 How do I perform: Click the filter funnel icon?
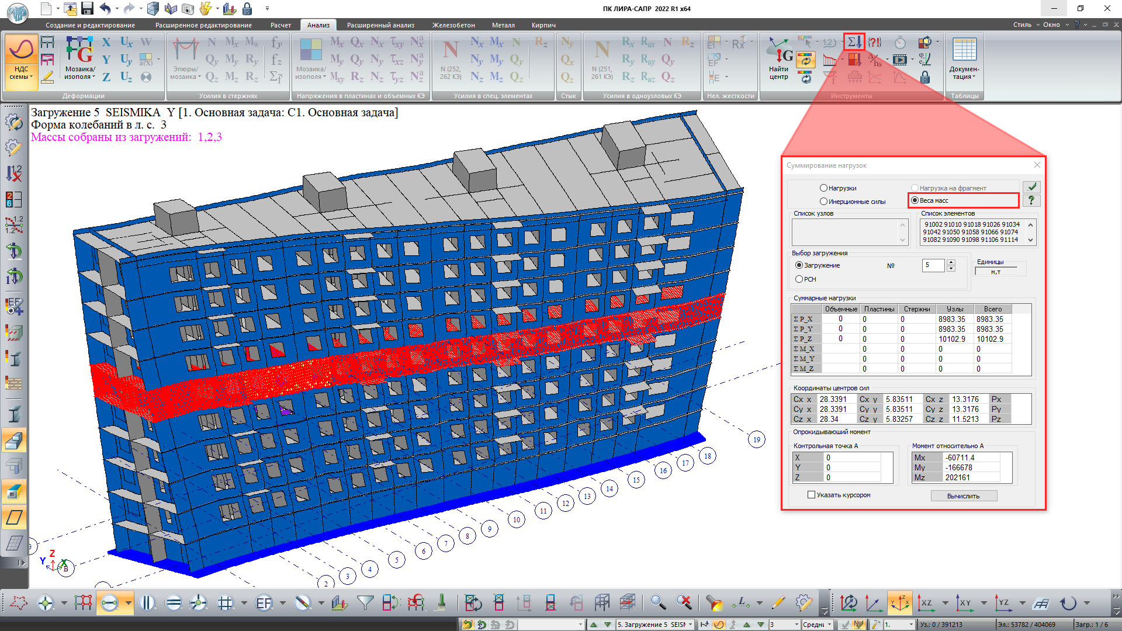click(365, 603)
